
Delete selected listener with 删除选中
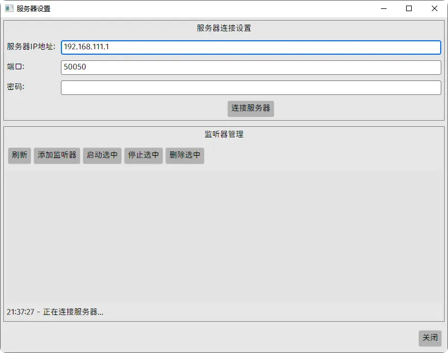pyautogui.click(x=185, y=156)
